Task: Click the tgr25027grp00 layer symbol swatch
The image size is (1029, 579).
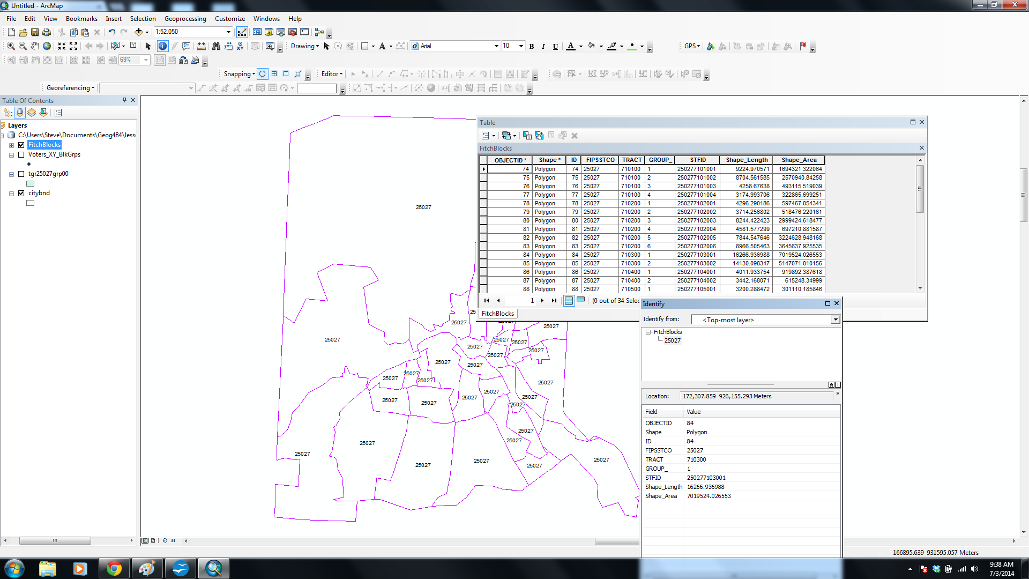Action: click(31, 184)
